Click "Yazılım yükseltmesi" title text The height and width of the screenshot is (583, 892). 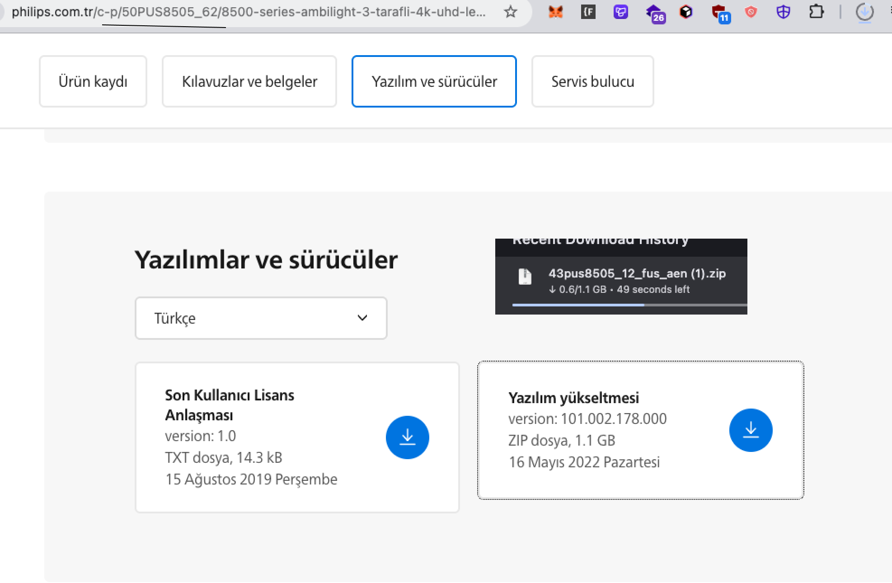point(573,398)
